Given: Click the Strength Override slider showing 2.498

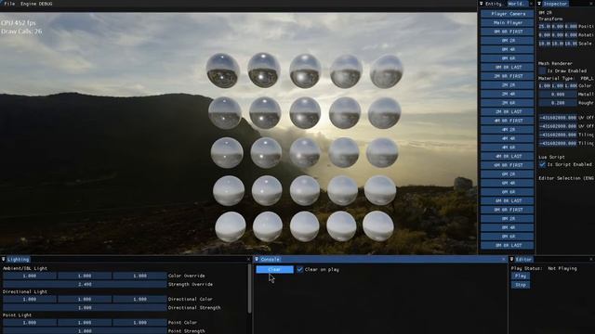Looking at the screenshot, I should pos(85,285).
